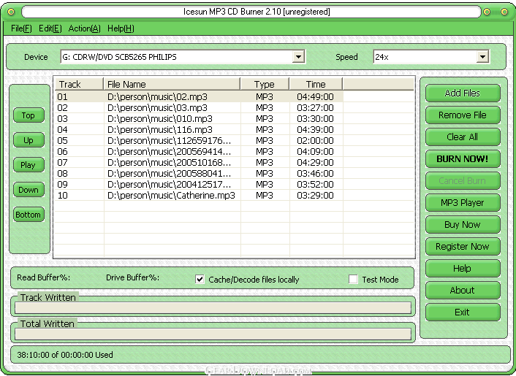Open the MP3 Player button

click(463, 202)
